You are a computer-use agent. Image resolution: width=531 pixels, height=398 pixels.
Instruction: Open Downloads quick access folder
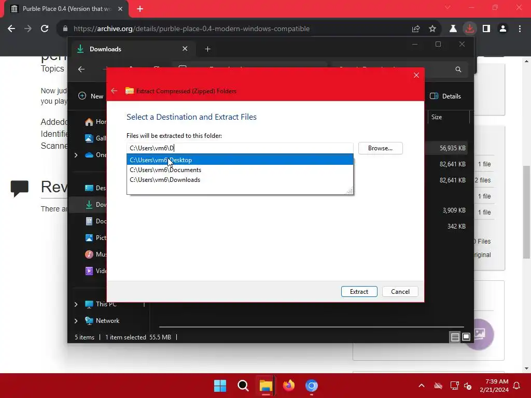[95, 204]
